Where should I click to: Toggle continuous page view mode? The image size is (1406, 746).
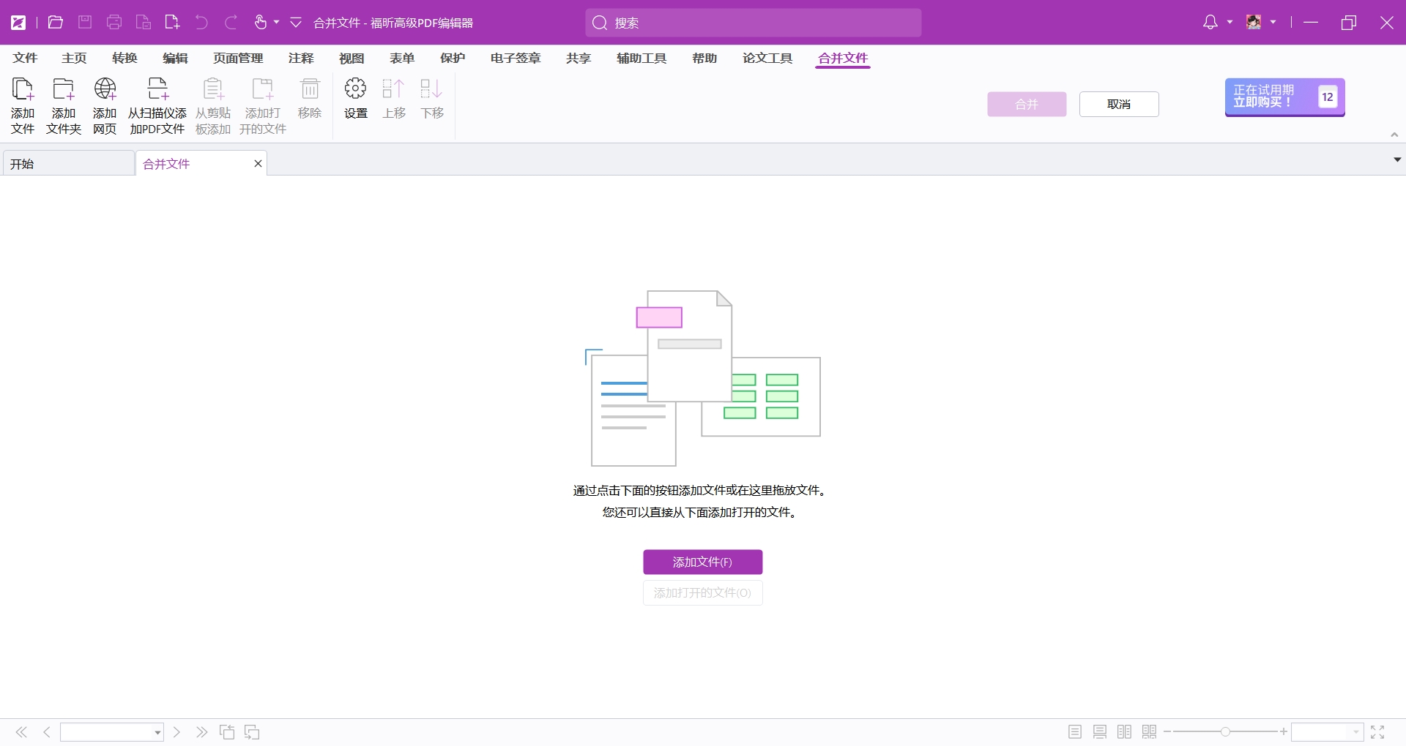(x=1100, y=732)
